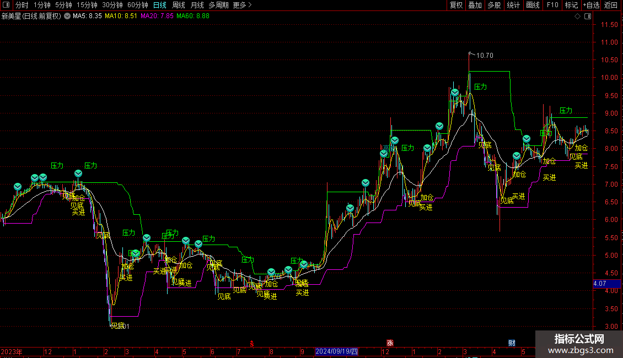Viewport: 623px width, 358px height.
Task: Click the 压力 label under the 10.70 peak
Action: (x=480, y=87)
